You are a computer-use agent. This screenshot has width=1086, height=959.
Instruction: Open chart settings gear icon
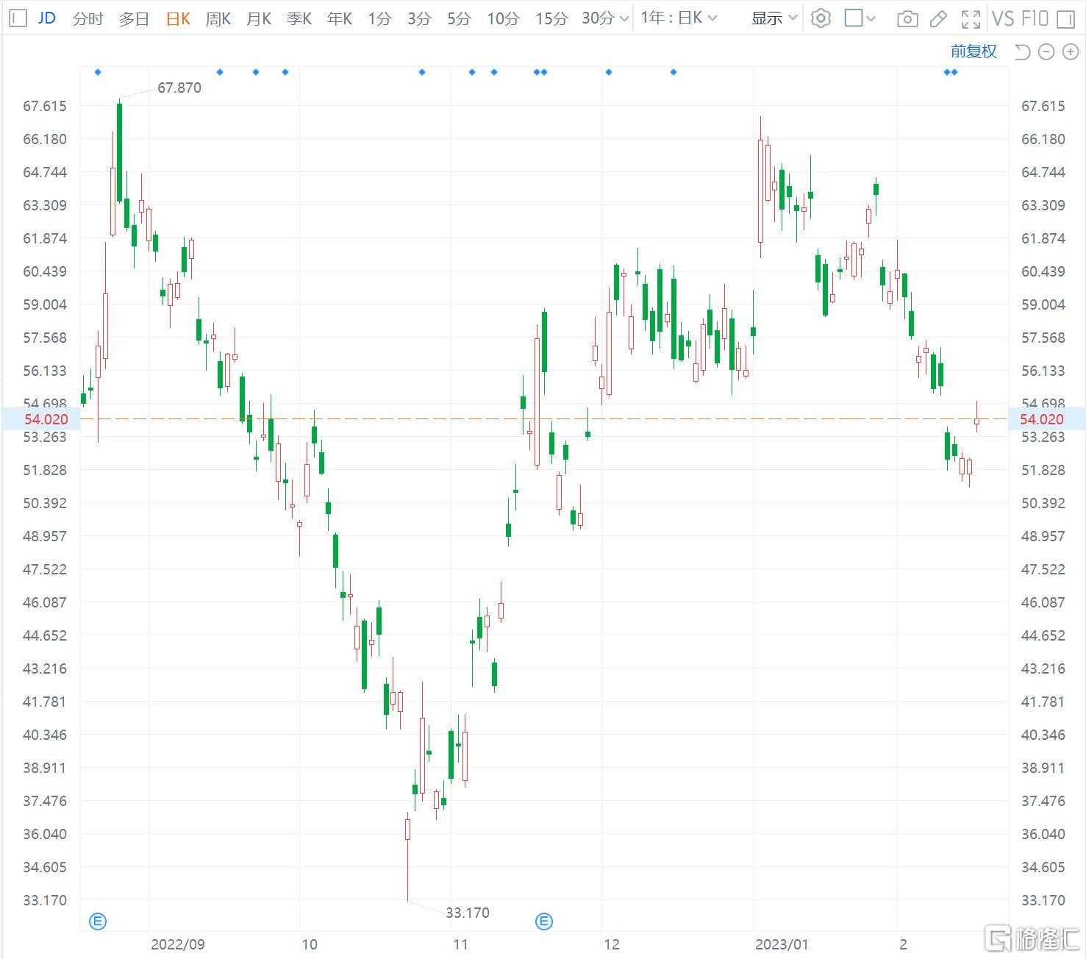click(x=821, y=18)
